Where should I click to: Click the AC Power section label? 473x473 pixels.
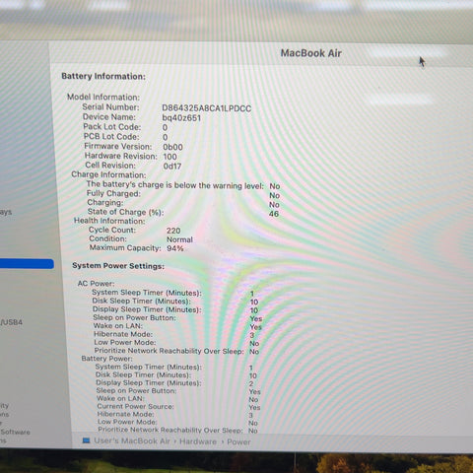(x=96, y=283)
